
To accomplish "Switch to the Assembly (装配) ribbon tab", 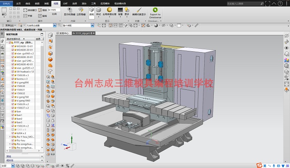I will click(x=46, y=3).
